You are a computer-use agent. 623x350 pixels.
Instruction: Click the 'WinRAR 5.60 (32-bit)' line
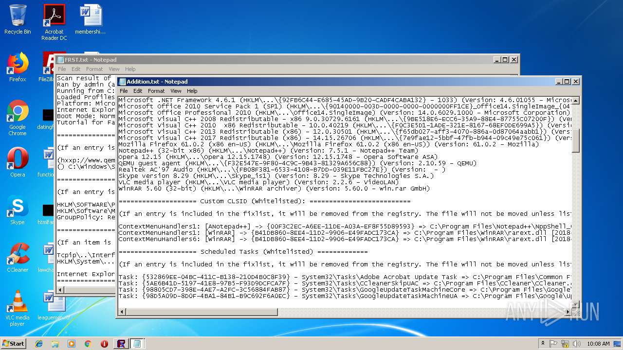tap(274, 189)
